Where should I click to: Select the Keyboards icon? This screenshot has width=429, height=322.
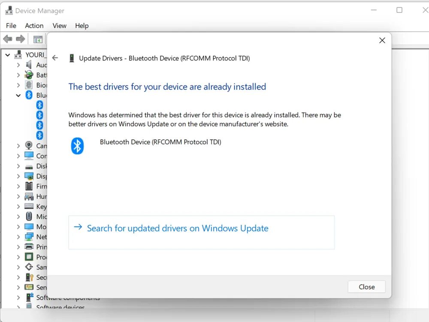29,206
